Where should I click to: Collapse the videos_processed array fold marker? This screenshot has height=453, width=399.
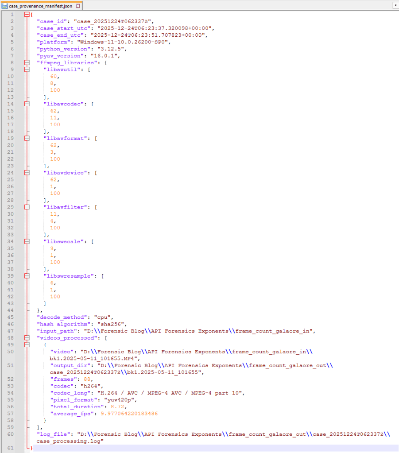(x=27, y=337)
